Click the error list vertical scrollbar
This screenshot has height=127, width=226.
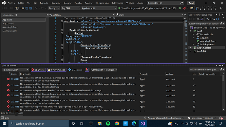tap(223, 92)
